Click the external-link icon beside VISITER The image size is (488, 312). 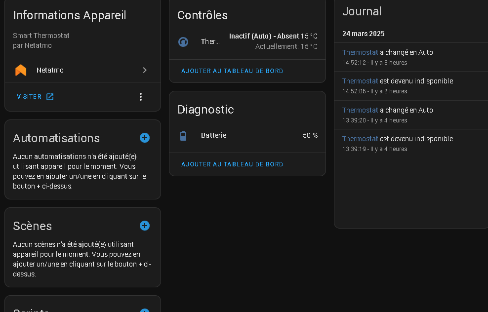(x=50, y=97)
